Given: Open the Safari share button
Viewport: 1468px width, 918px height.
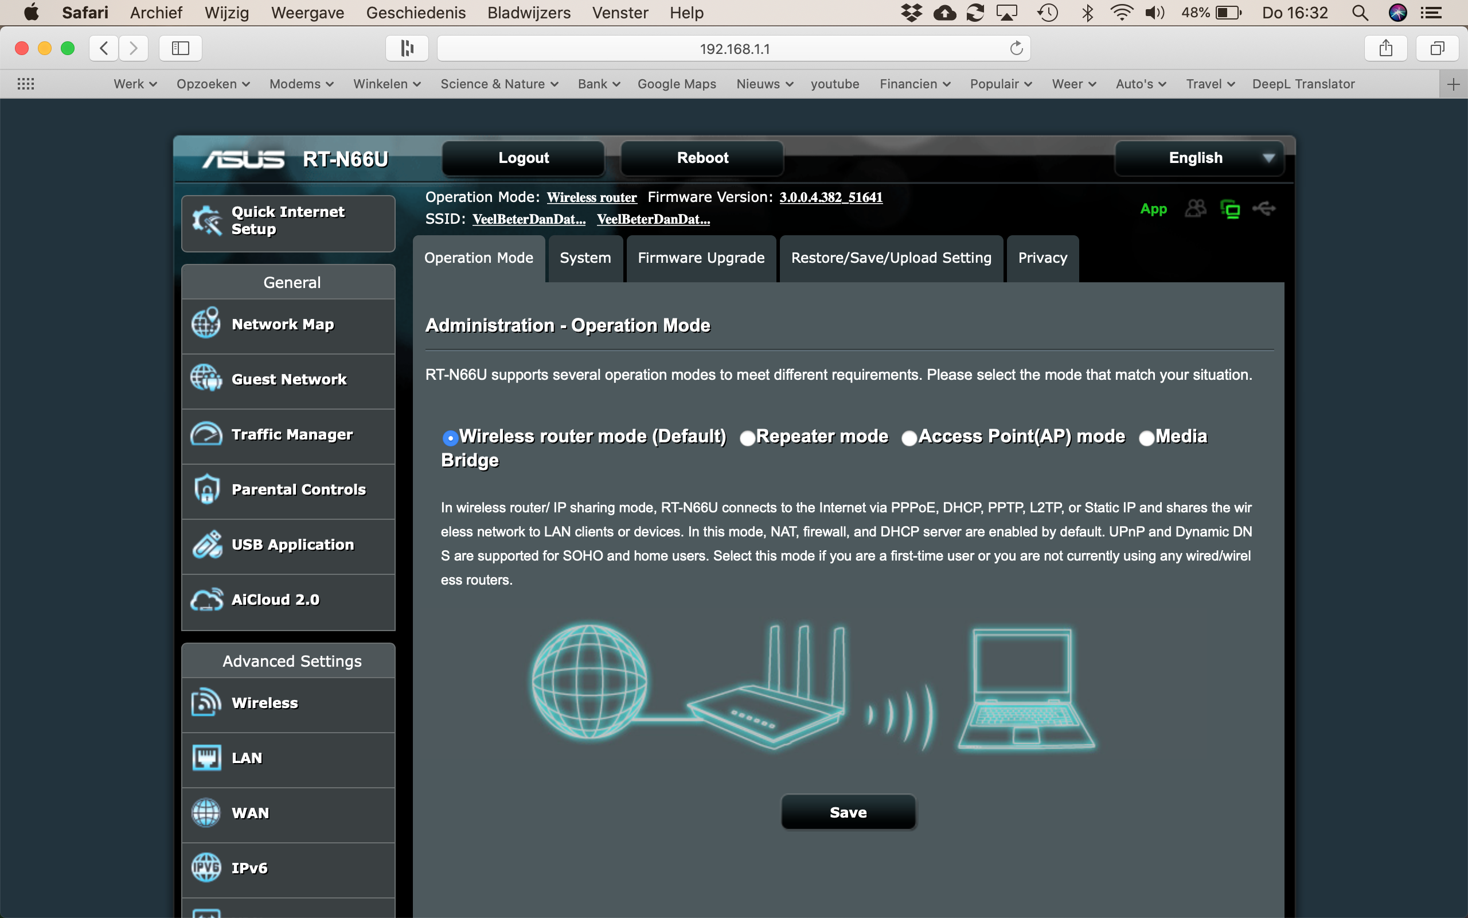Looking at the screenshot, I should click(1385, 48).
